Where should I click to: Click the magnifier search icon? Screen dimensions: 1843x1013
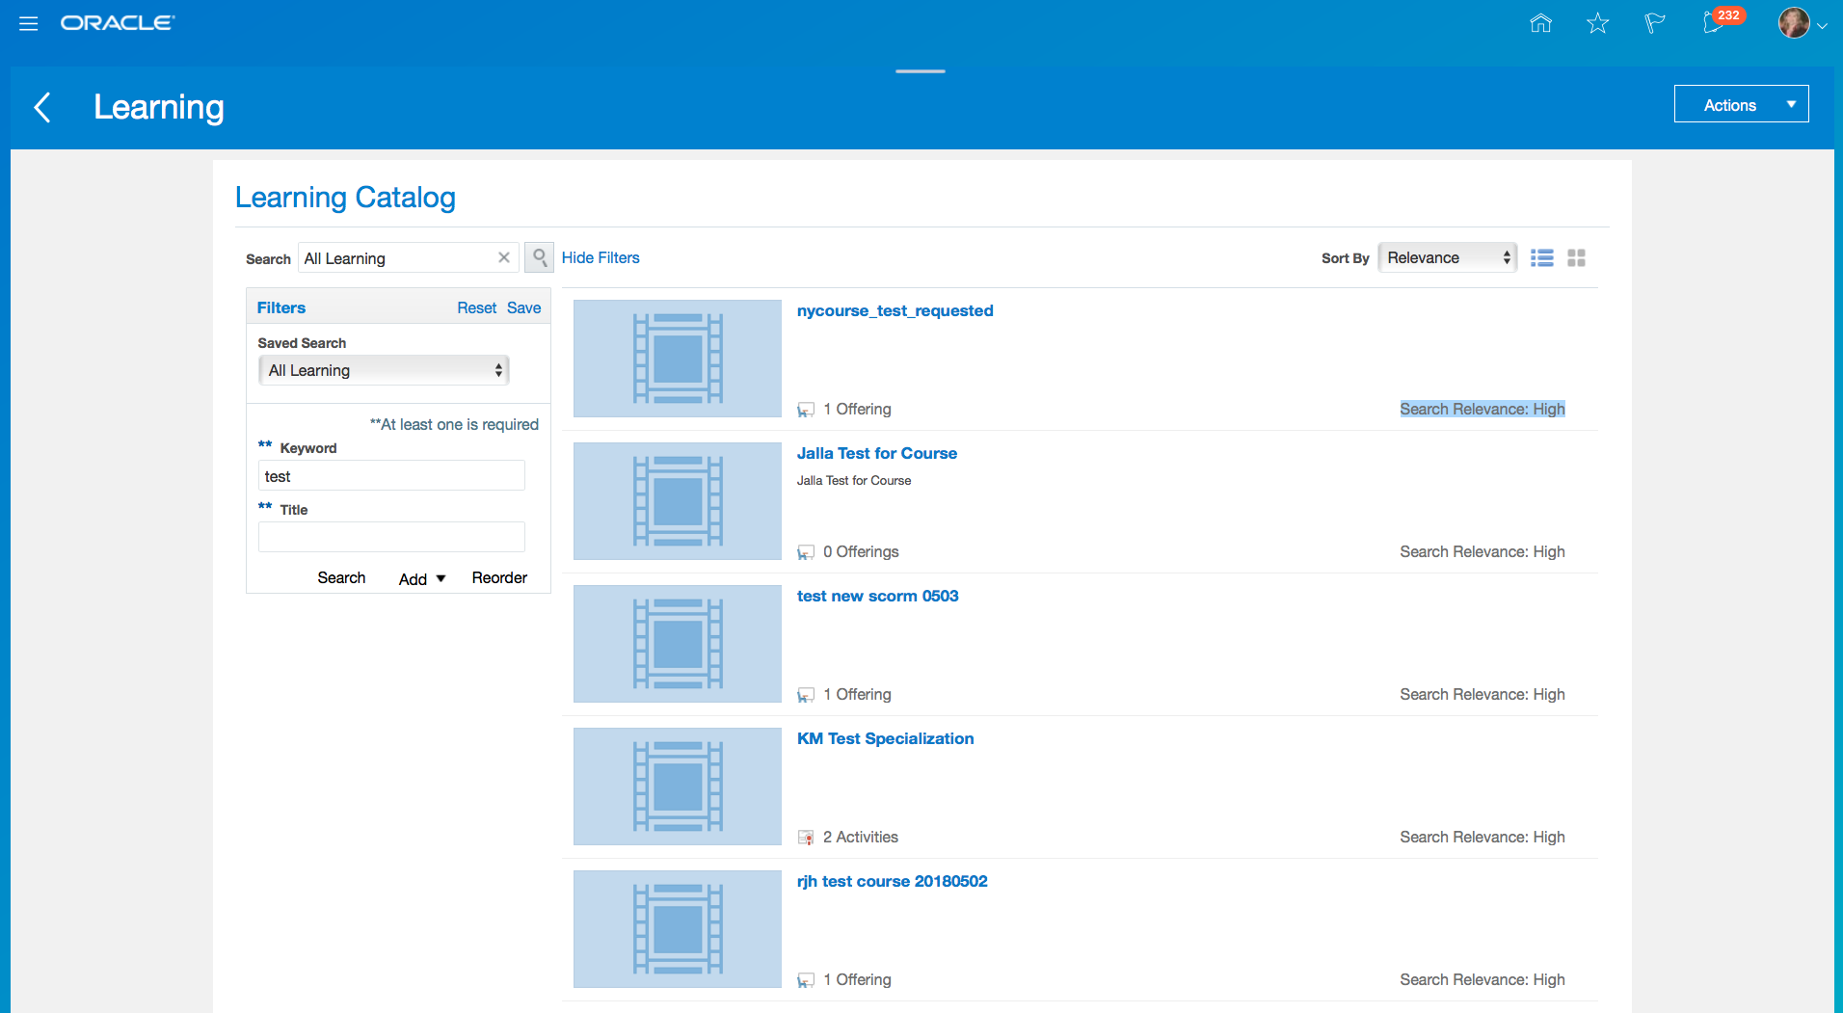click(x=540, y=257)
